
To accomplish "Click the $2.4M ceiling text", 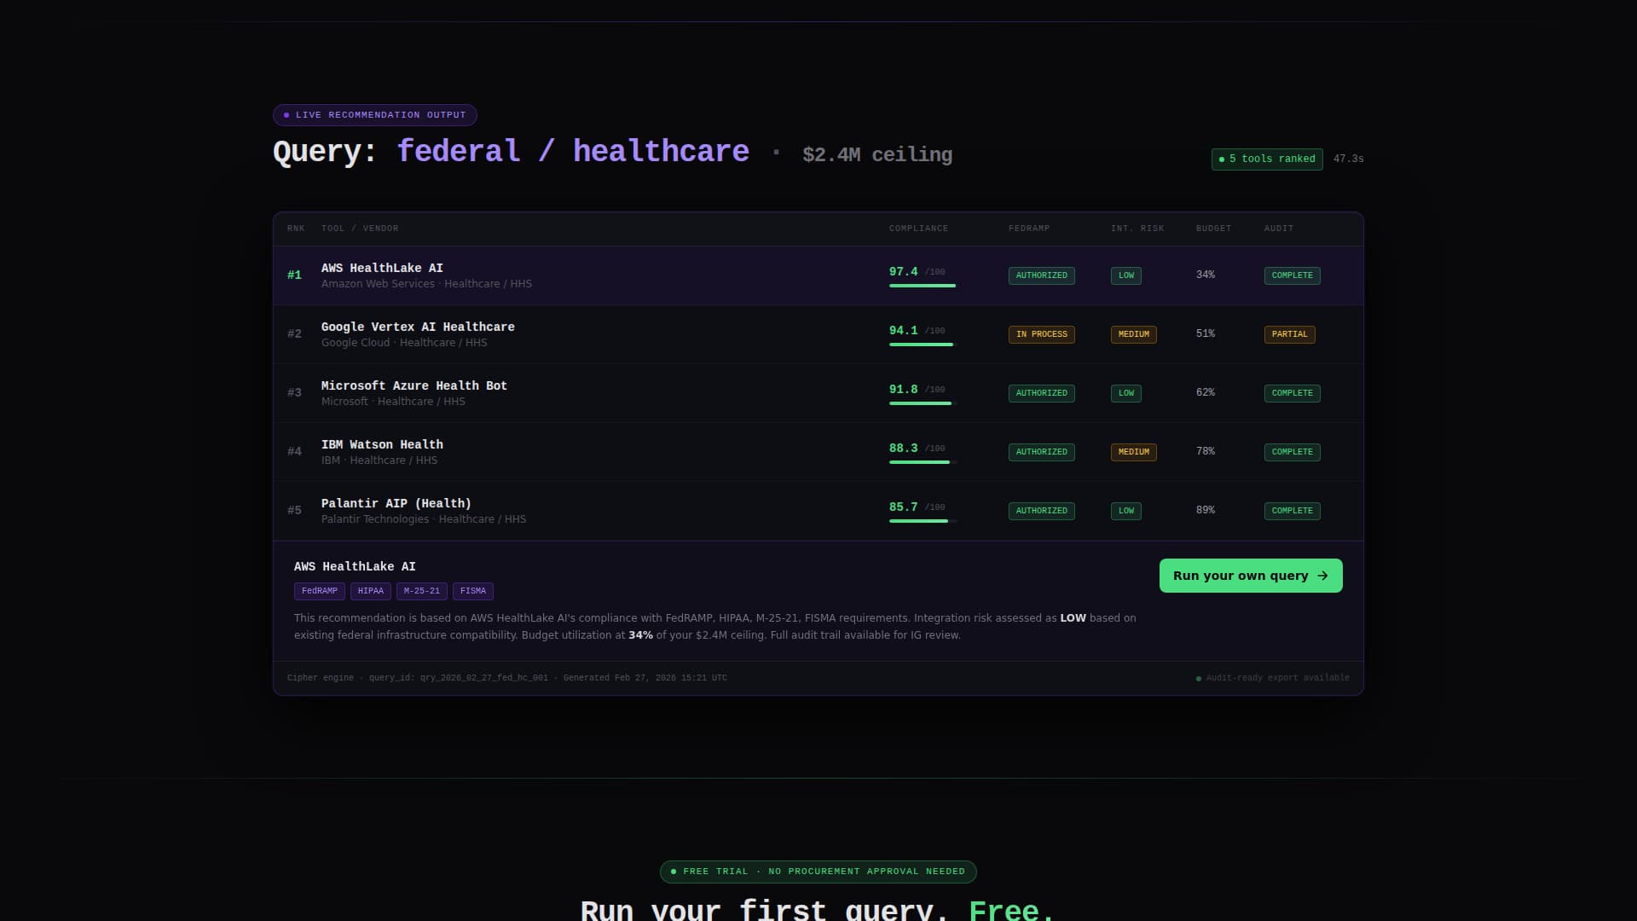I will coord(877,154).
